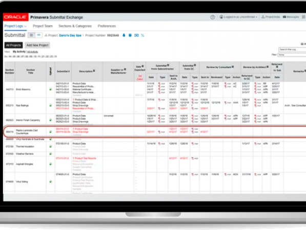
Task: Expand the Project Logs dropdown chevron
Action: pos(25,26)
